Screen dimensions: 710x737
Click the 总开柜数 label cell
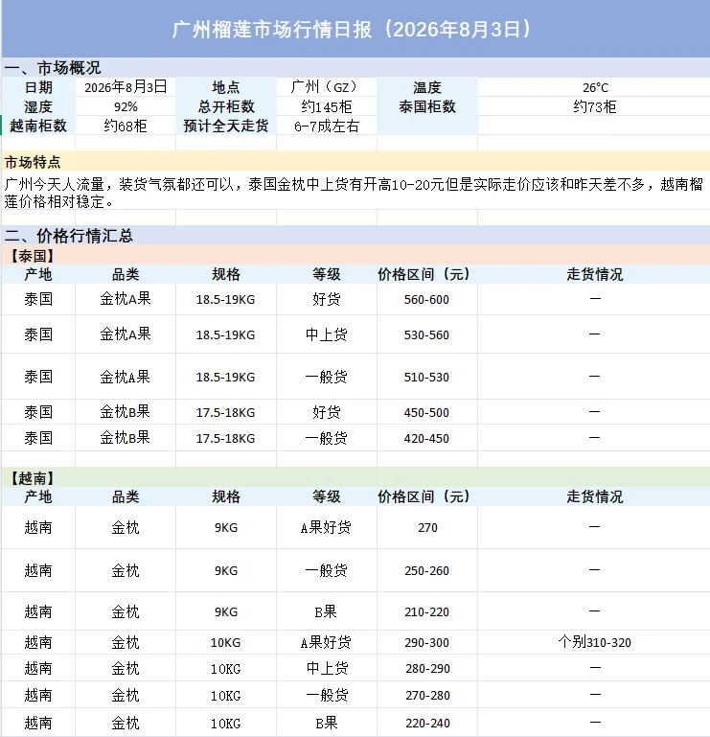click(226, 106)
